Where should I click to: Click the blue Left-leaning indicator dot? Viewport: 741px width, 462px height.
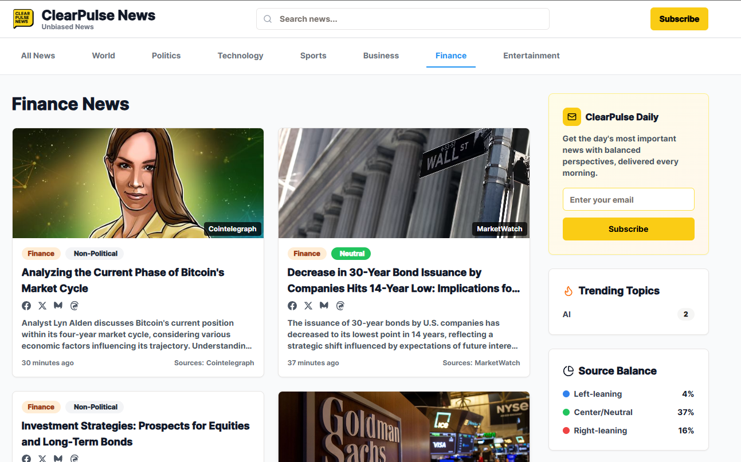click(566, 394)
